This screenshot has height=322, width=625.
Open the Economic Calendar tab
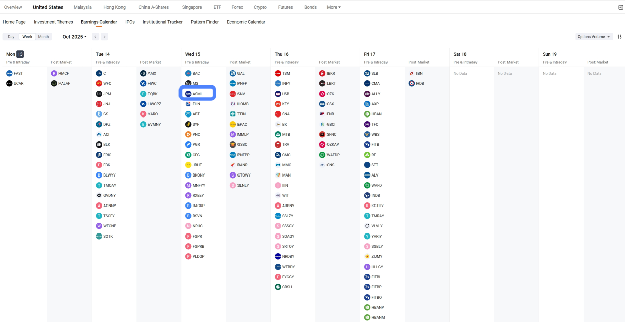[x=246, y=22]
